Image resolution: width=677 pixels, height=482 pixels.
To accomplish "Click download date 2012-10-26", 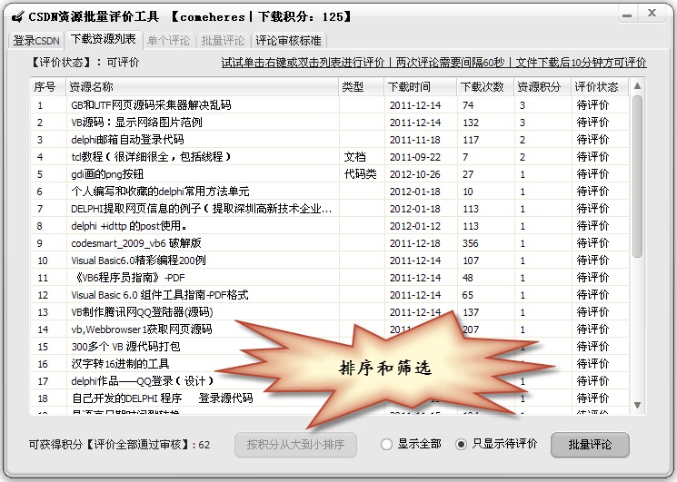I will coord(415,174).
